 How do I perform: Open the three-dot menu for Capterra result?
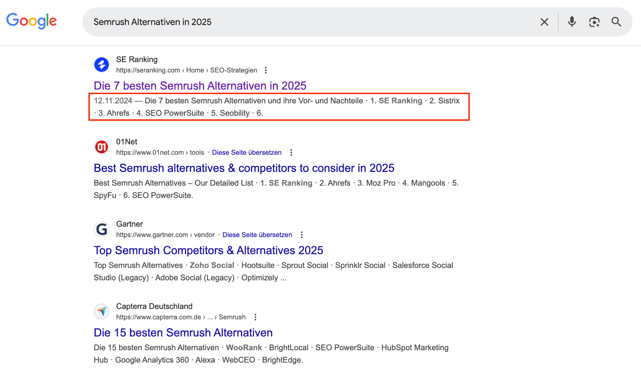point(255,317)
